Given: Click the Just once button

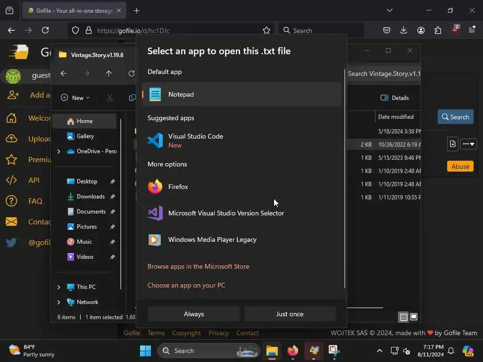Looking at the screenshot, I should coord(290,314).
